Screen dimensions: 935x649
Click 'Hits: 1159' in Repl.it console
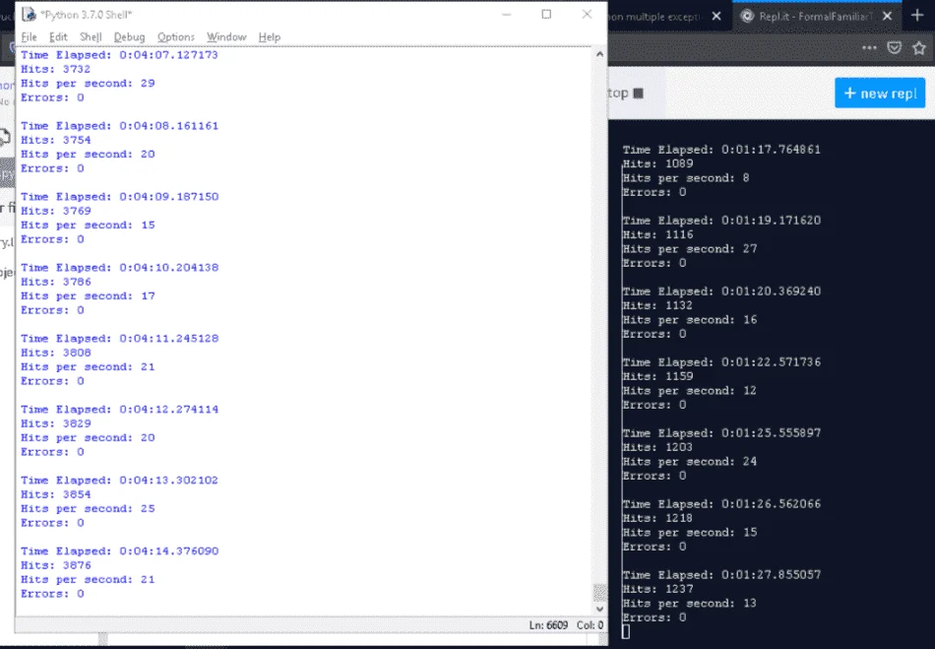pos(657,377)
